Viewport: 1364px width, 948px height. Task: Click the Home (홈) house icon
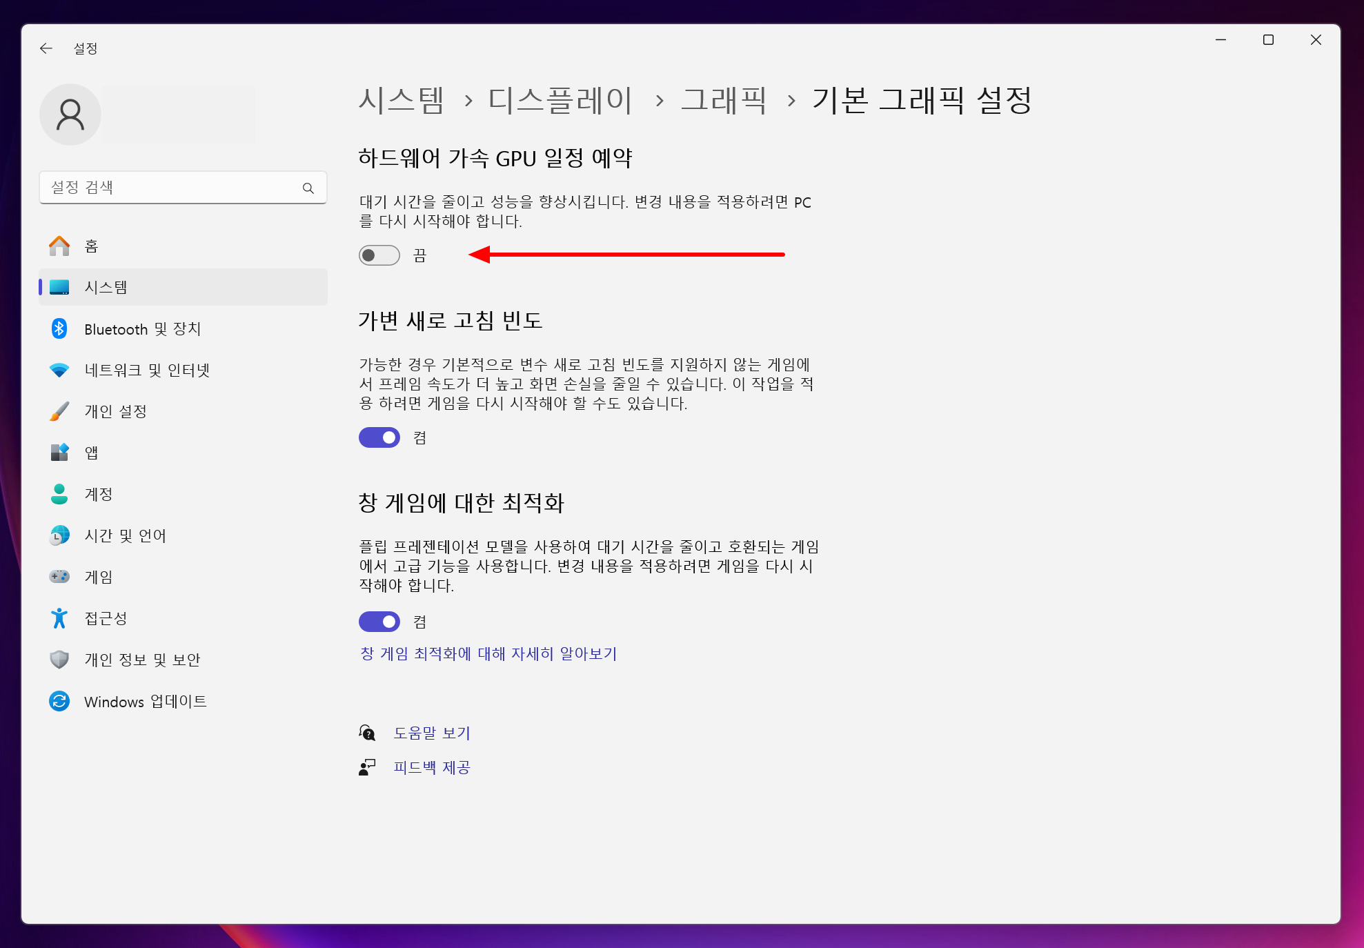[59, 246]
